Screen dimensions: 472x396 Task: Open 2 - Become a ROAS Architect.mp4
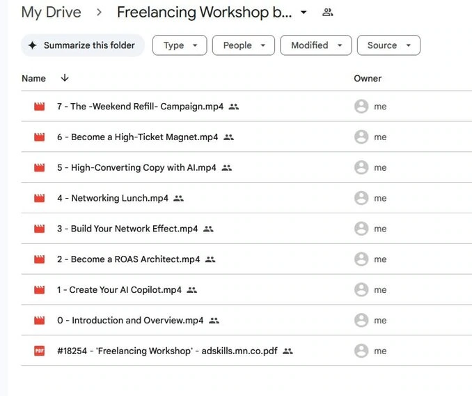point(129,259)
